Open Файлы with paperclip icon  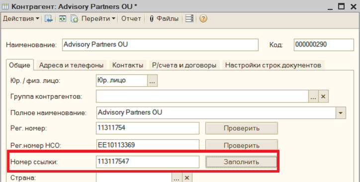[x=164, y=18]
